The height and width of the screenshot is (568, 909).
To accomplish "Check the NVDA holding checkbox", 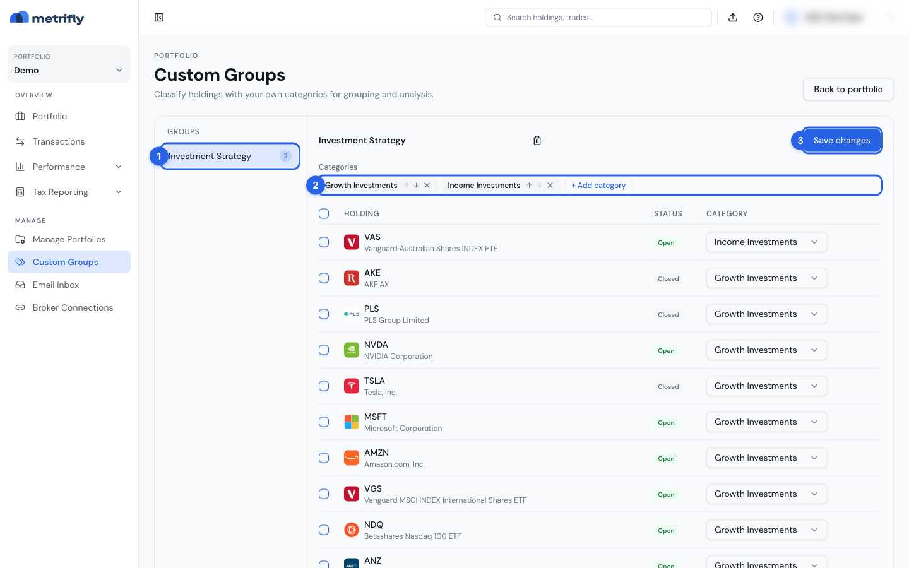I will point(324,350).
